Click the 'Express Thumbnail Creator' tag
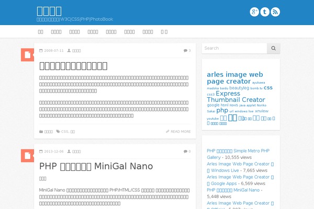 point(236,96)
